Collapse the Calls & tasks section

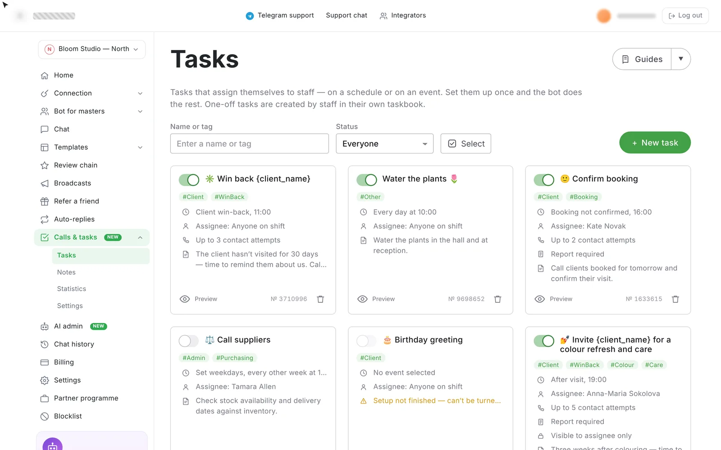pos(140,238)
